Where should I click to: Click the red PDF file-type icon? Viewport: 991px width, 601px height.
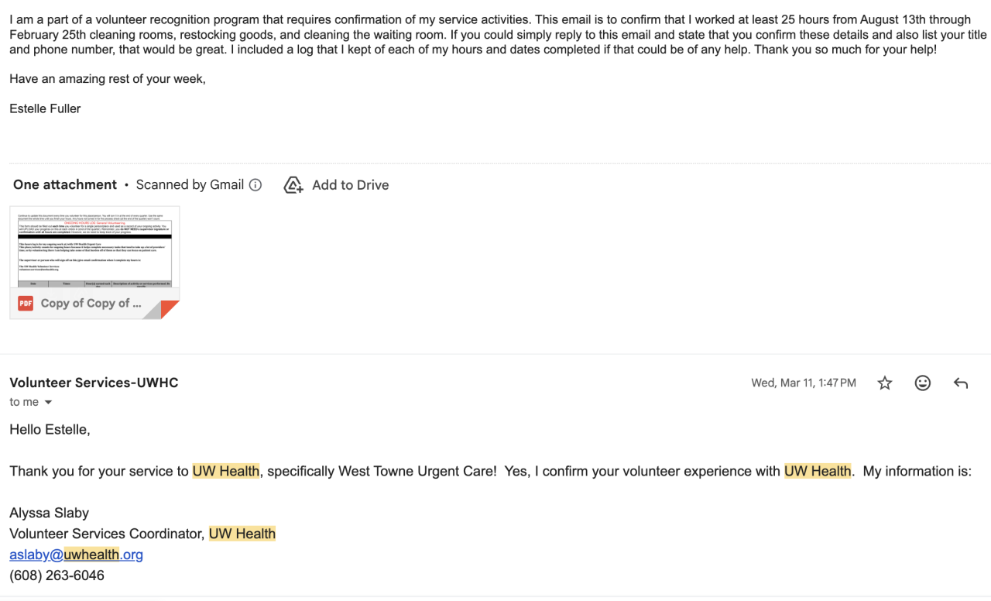point(26,304)
